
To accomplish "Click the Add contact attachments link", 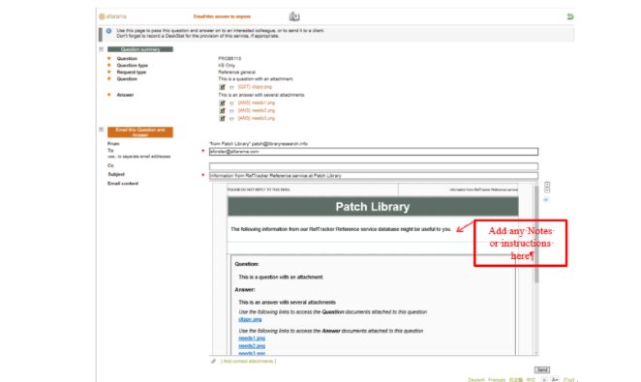I will (x=248, y=361).
